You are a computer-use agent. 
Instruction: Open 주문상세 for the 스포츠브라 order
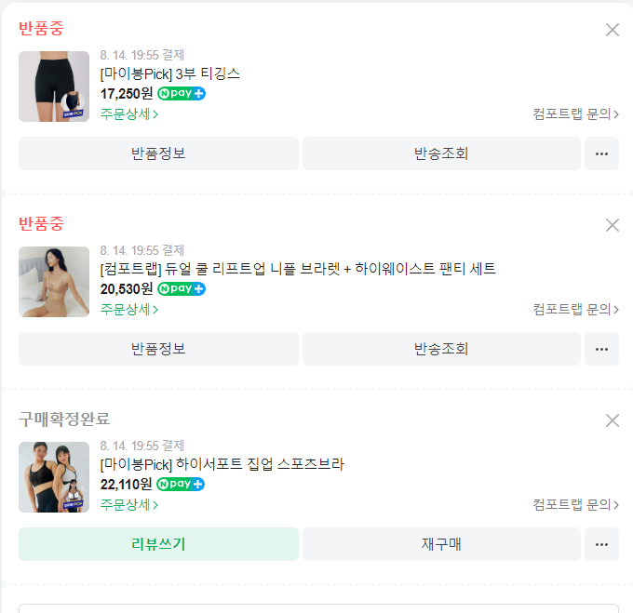(x=129, y=505)
